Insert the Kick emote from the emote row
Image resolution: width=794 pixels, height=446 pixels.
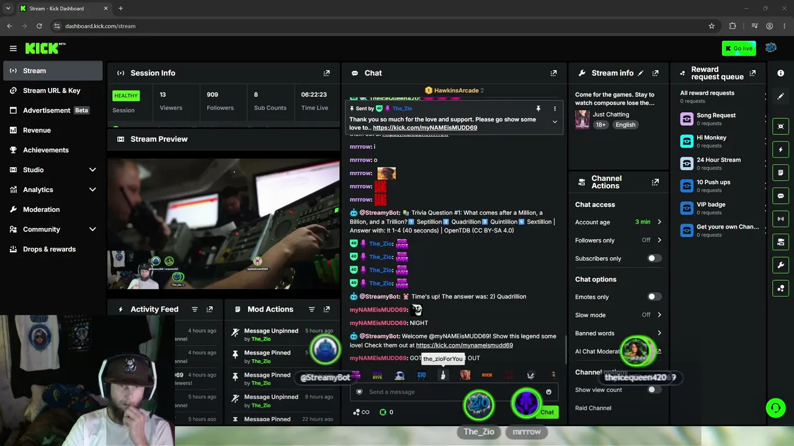[x=487, y=375]
